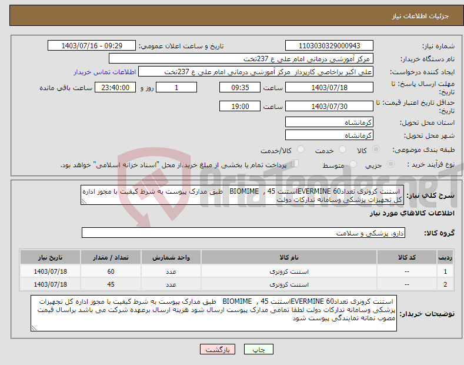Click the بازگشت back button
Viewport: 464px width, 365px height.
pyautogui.click(x=218, y=349)
